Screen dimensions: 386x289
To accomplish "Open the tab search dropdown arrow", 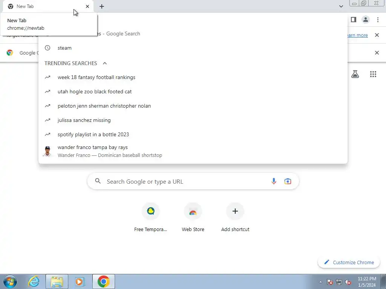I will click(x=341, y=6).
